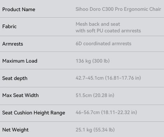Click the Seat depth label
The image size is (164, 137).
pyautogui.click(x=15, y=78)
